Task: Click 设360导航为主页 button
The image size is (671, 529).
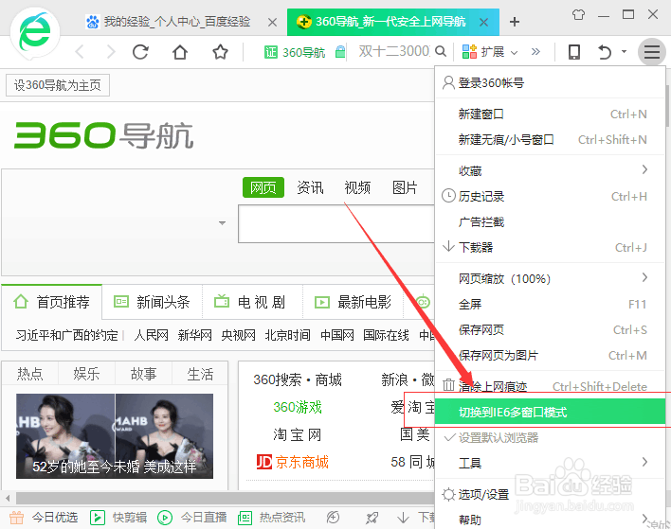Action: pyautogui.click(x=58, y=85)
